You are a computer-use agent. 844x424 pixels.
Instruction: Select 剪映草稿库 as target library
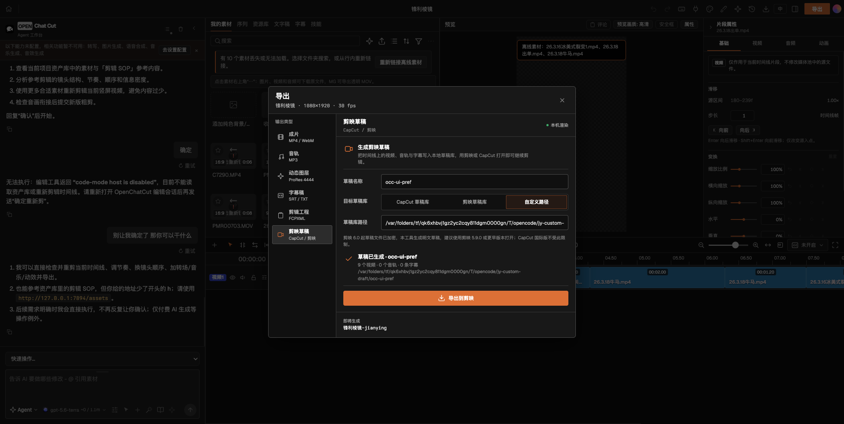[475, 202]
